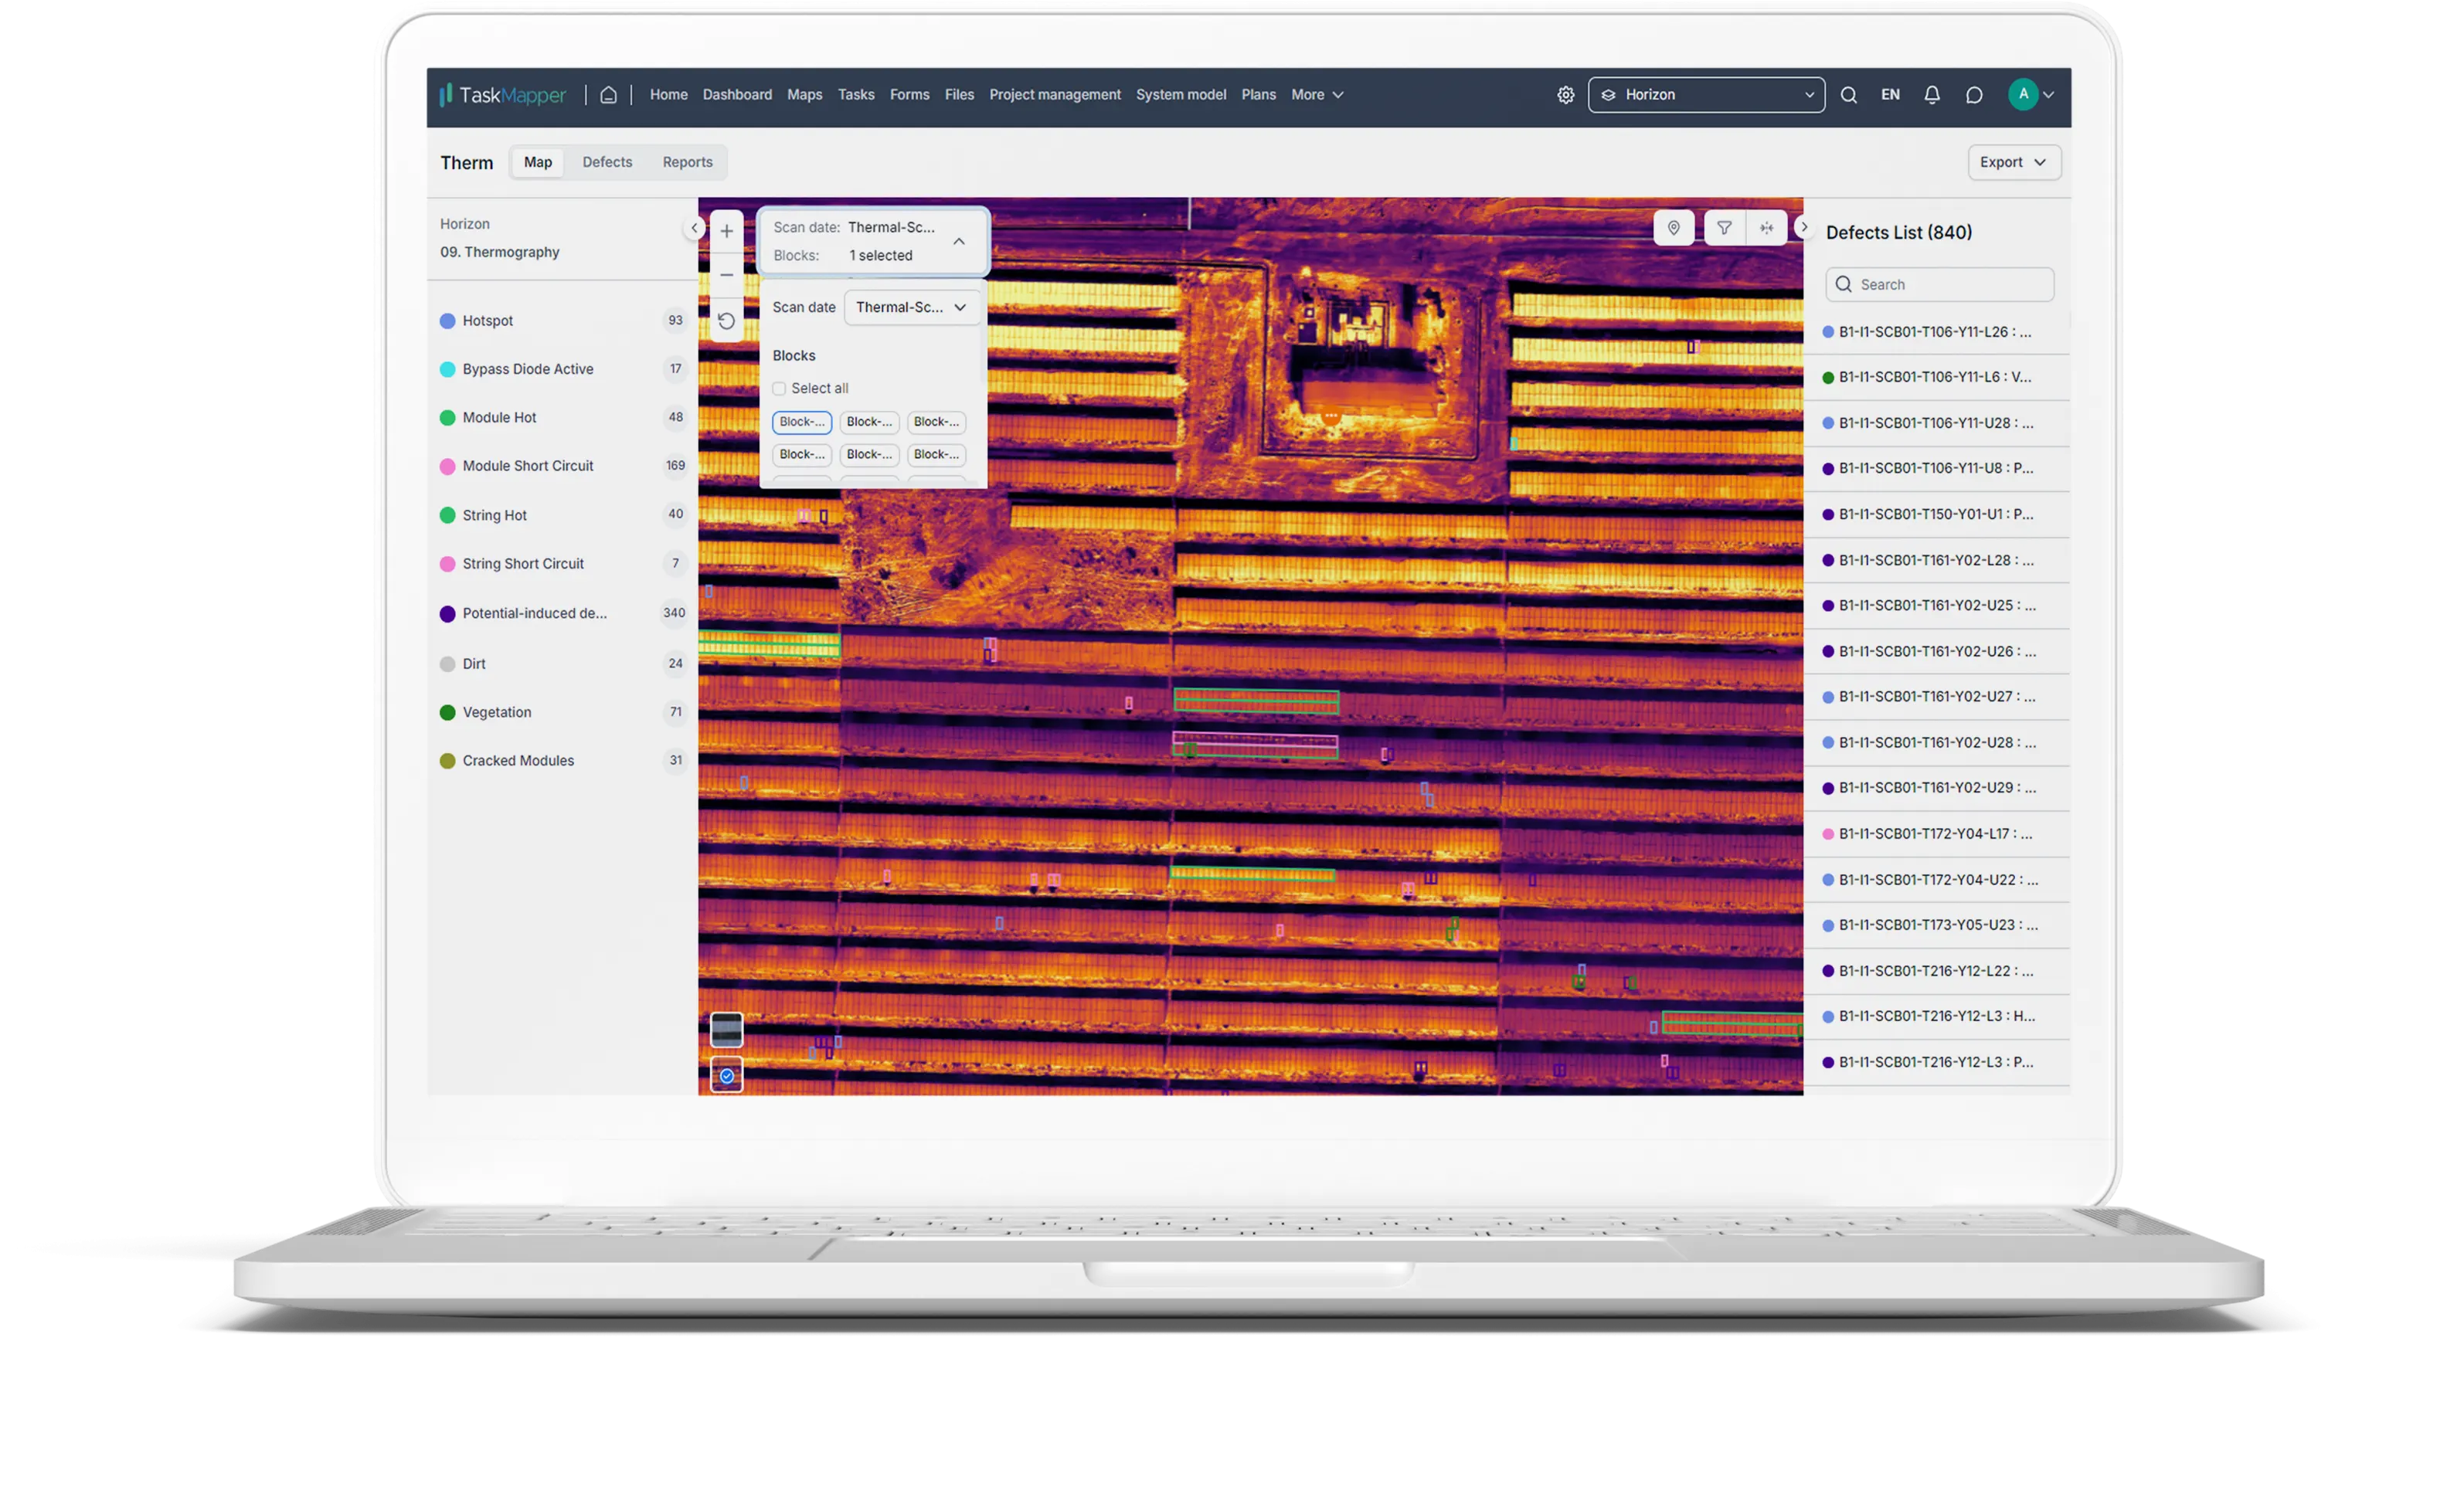Toggle the first highlighted Block chip
2464x1500 pixels.
801,422
